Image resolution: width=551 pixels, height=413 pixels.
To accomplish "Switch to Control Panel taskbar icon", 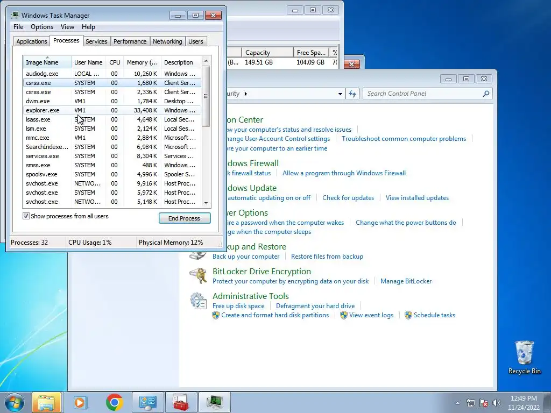I will click(x=147, y=402).
